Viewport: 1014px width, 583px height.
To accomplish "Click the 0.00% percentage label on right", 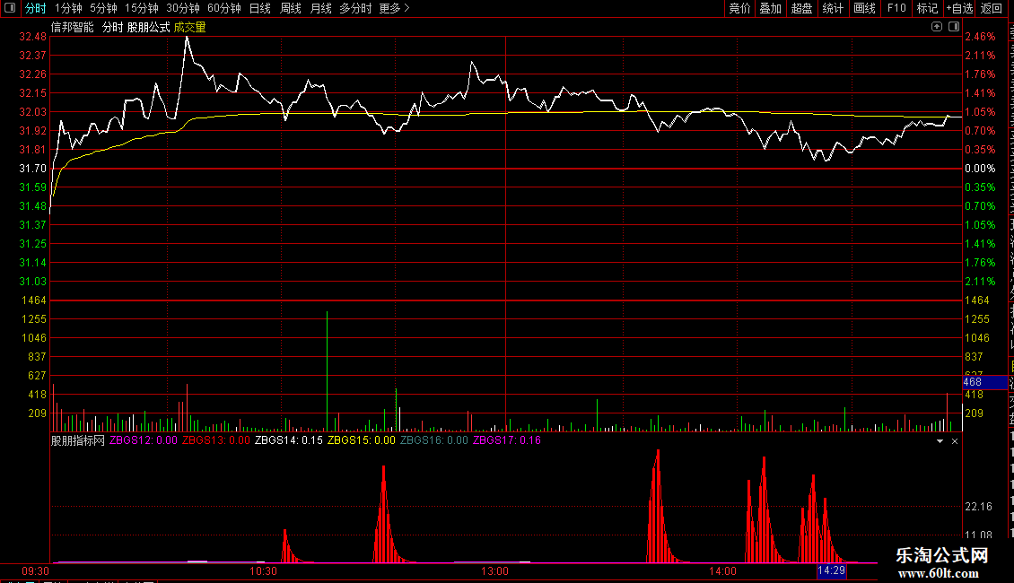I will pyautogui.click(x=981, y=169).
